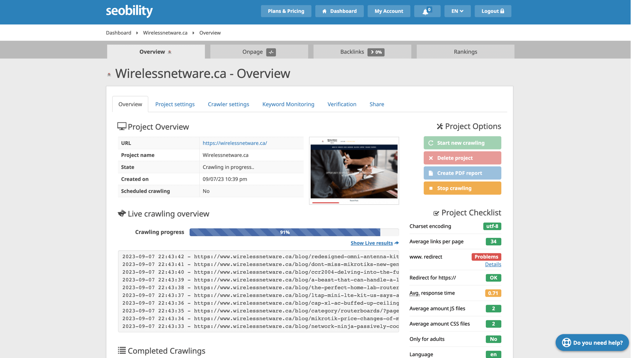Image resolution: width=631 pixels, height=358 pixels.
Task: Open the Backlinks tab
Action: coord(362,52)
